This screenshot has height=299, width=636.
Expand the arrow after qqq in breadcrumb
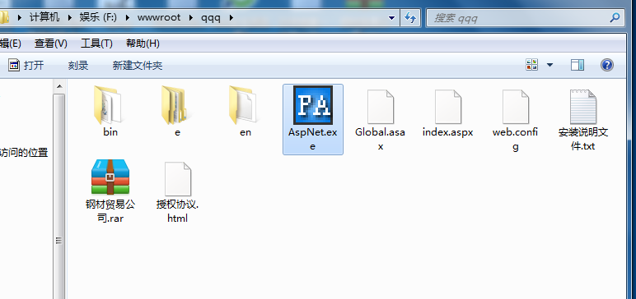point(231,17)
